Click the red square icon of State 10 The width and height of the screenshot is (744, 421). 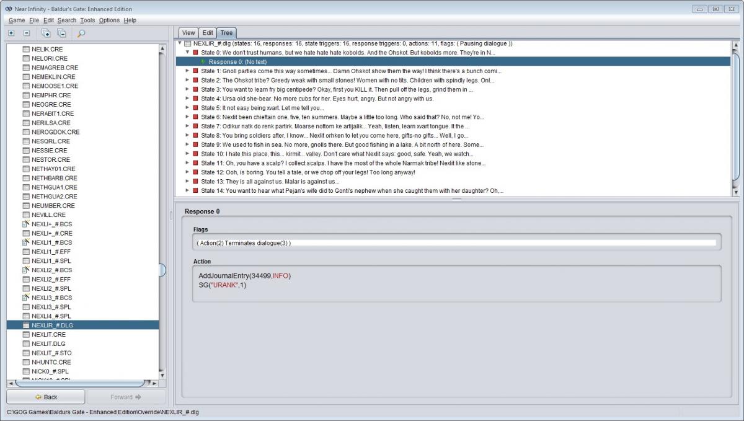pyautogui.click(x=195, y=154)
